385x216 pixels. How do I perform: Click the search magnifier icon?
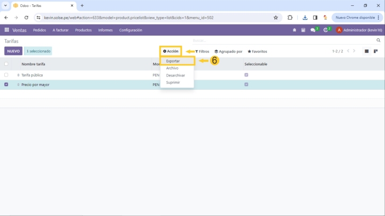(379, 40)
